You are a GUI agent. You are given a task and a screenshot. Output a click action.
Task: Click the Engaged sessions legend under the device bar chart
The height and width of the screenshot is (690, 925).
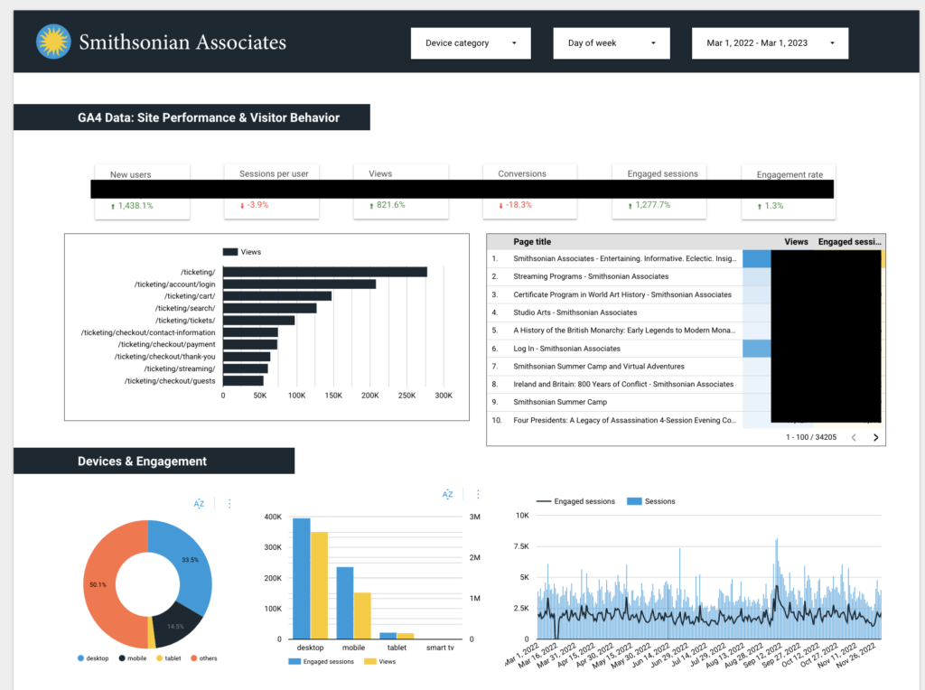click(321, 662)
